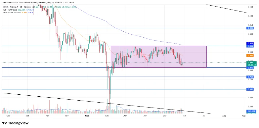This screenshot has height=128, width=259.
Task: Click the May label on time axis
Action: click(164, 116)
